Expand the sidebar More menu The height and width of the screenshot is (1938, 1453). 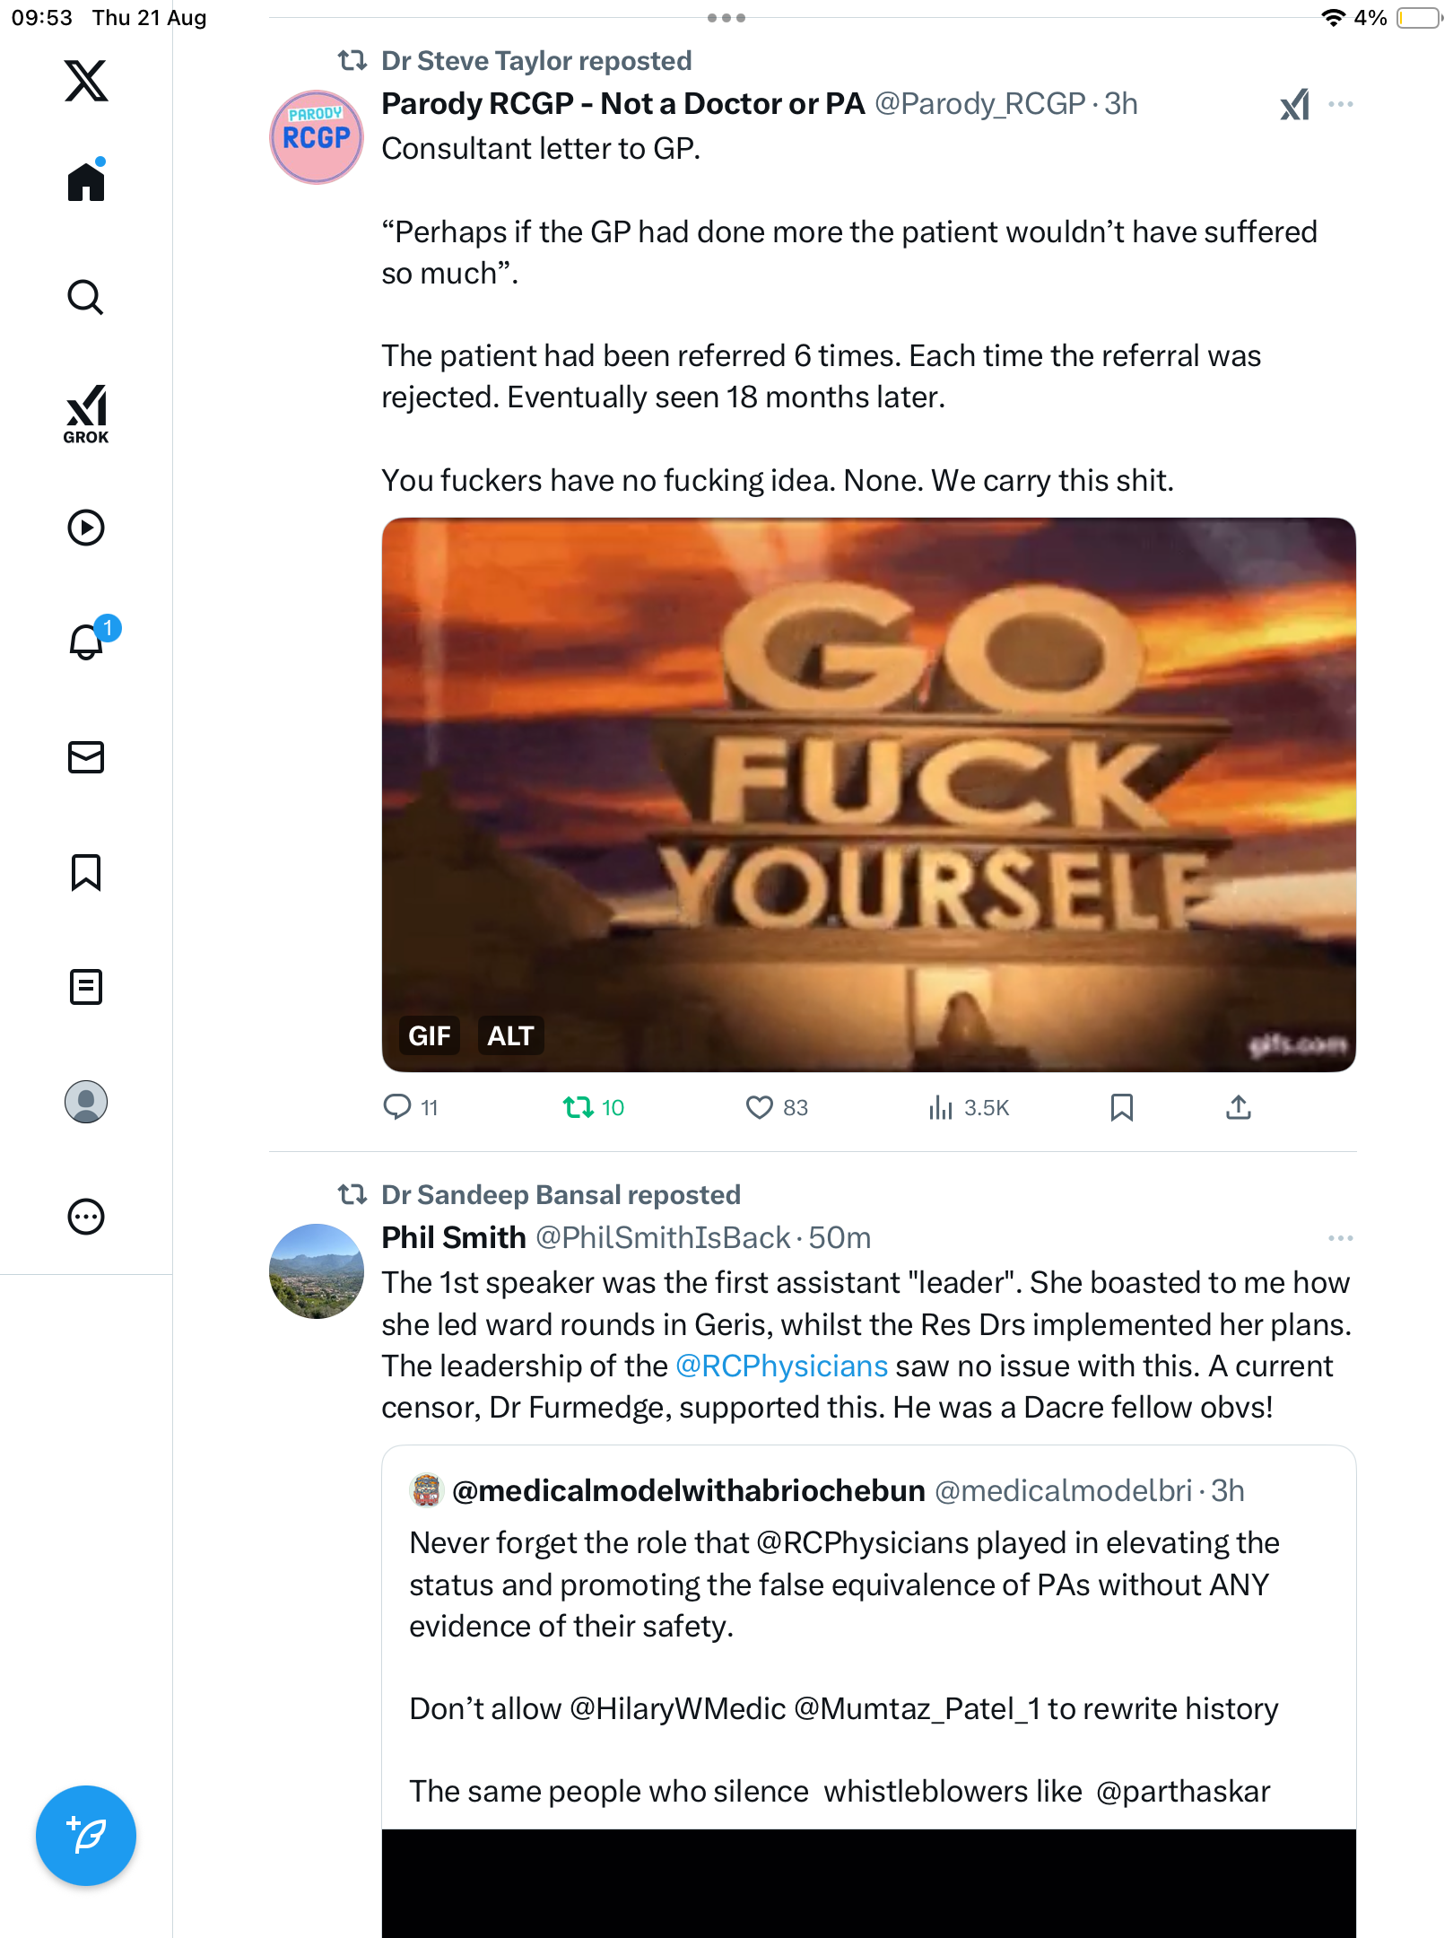click(x=86, y=1217)
